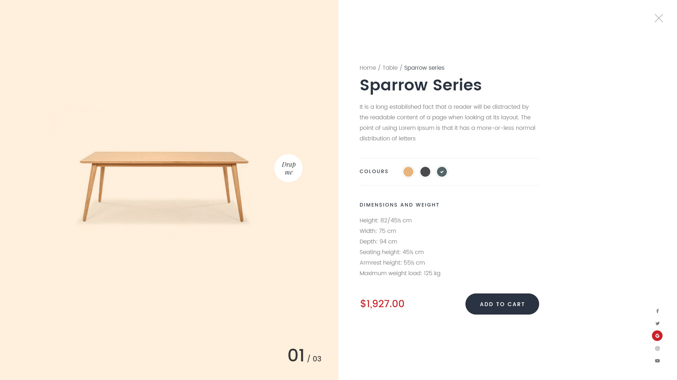The height and width of the screenshot is (380, 677).
Task: Click the $1,927.00 price
Action: (x=382, y=304)
